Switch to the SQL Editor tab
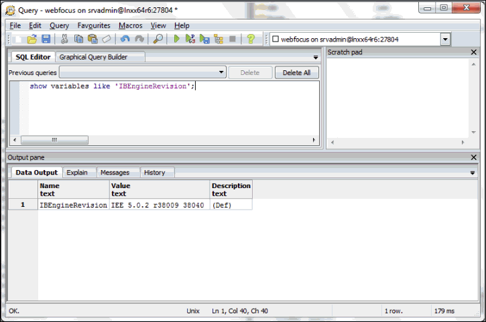 (x=33, y=57)
